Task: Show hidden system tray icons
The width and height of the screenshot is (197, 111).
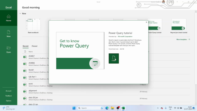Action: [x=158, y=108]
